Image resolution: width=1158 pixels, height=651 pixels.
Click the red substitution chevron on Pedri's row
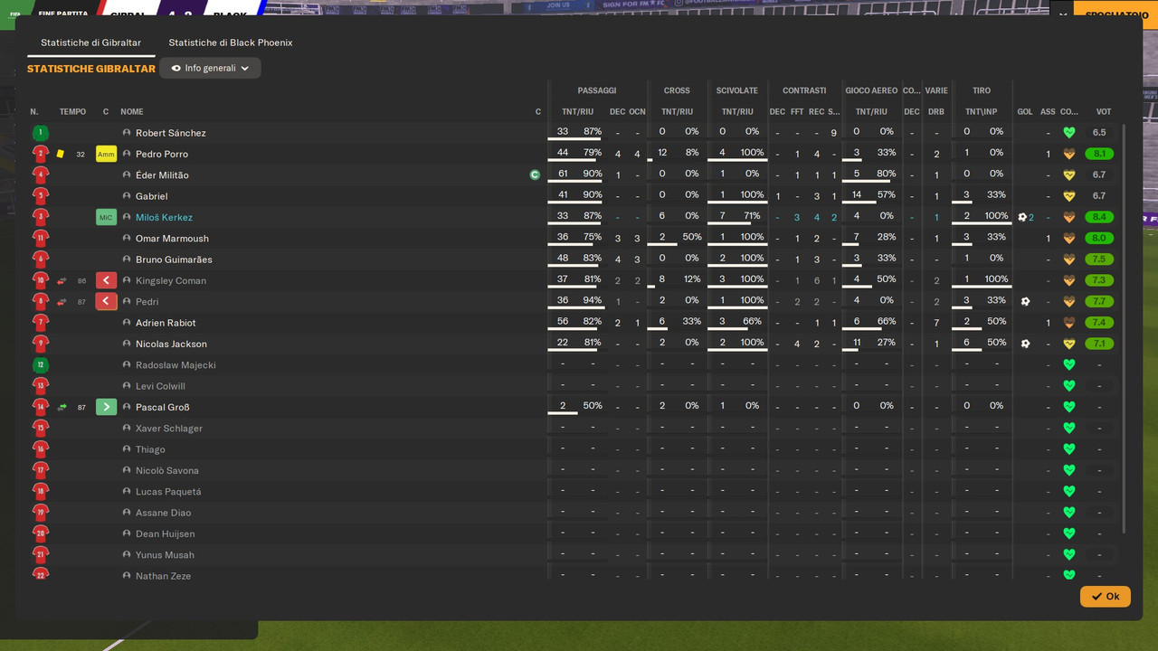[106, 302]
